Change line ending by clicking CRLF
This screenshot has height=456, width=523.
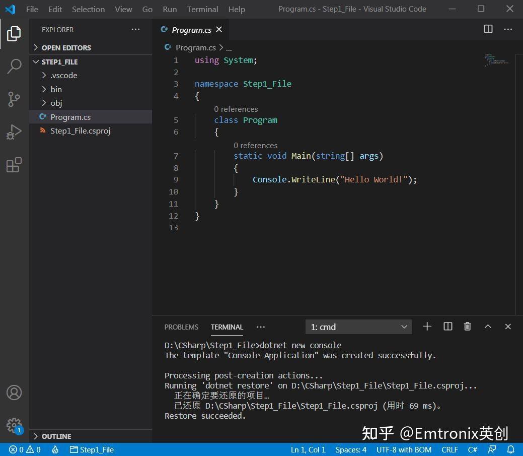tap(450, 449)
